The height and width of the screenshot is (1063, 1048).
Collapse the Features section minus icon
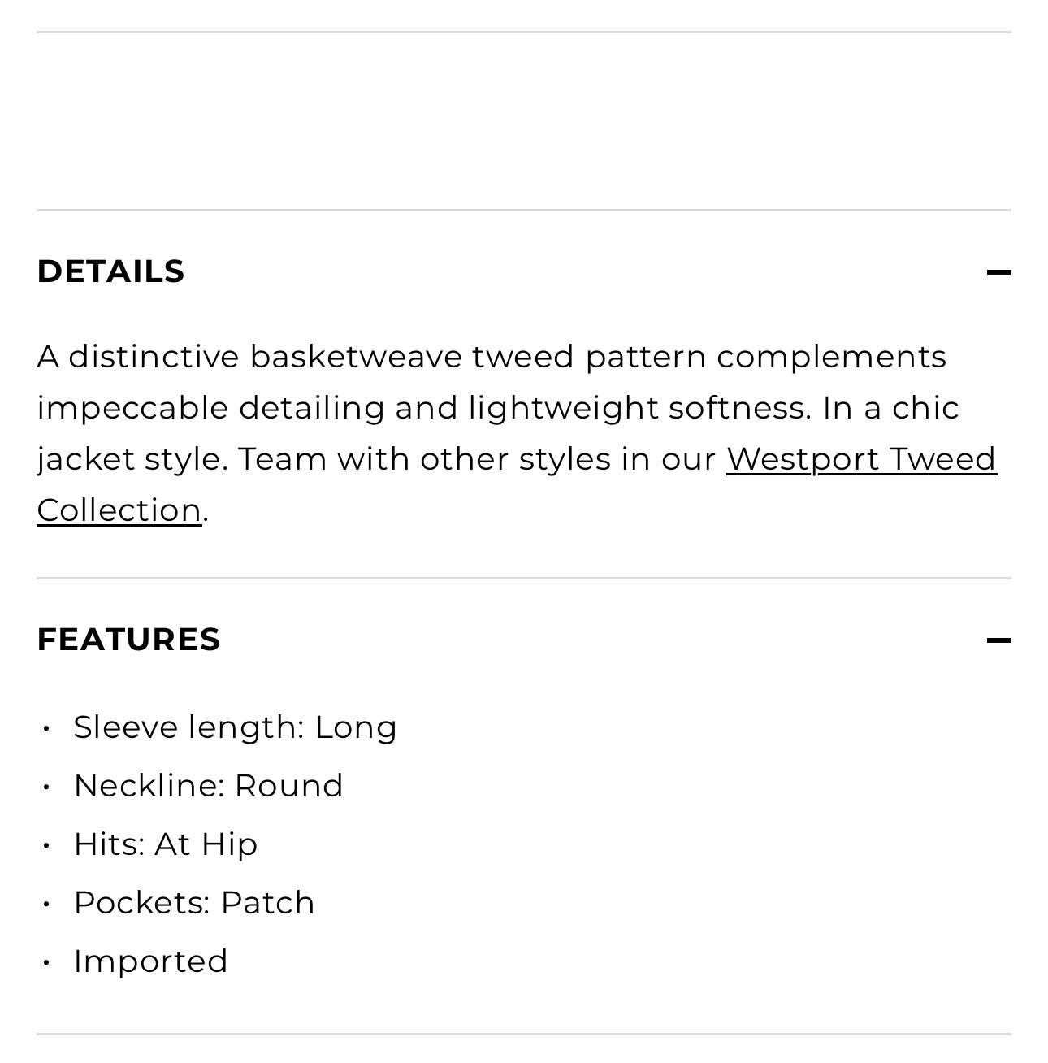pyautogui.click(x=998, y=640)
